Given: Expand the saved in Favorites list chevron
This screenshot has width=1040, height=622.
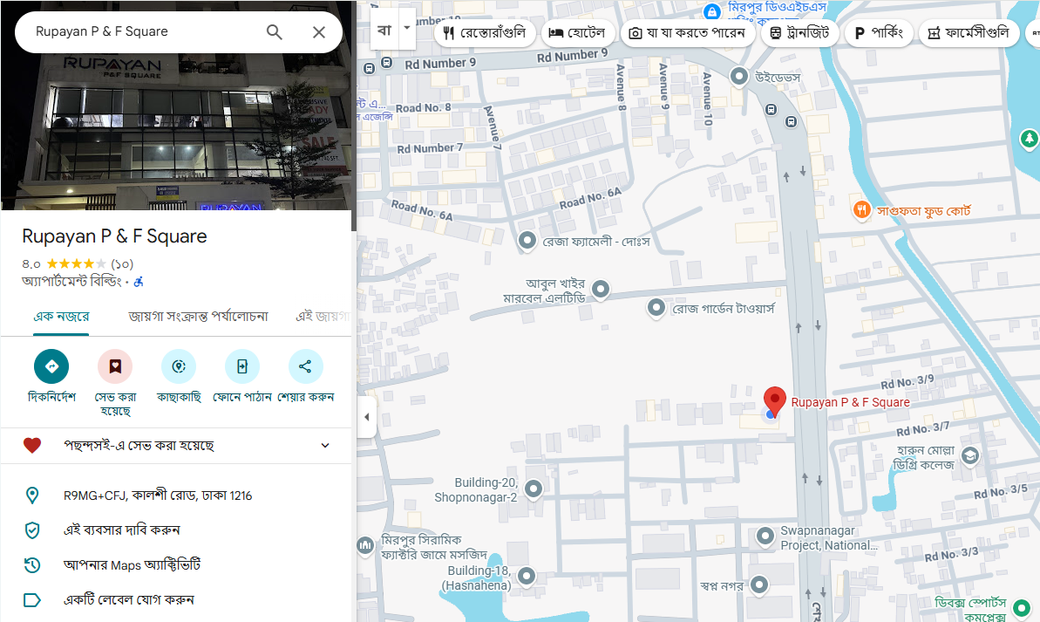Looking at the screenshot, I should point(325,446).
